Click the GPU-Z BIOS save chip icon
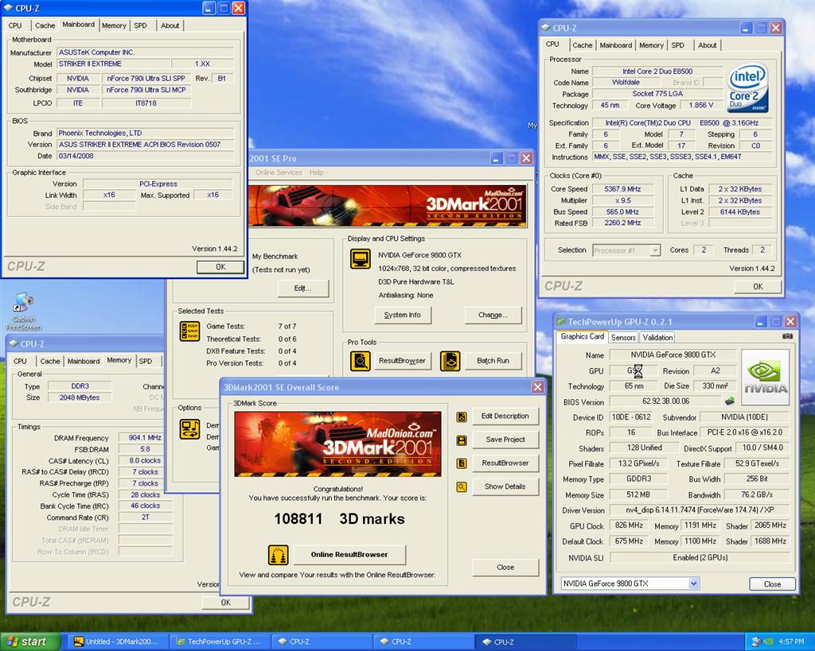 click(x=730, y=401)
